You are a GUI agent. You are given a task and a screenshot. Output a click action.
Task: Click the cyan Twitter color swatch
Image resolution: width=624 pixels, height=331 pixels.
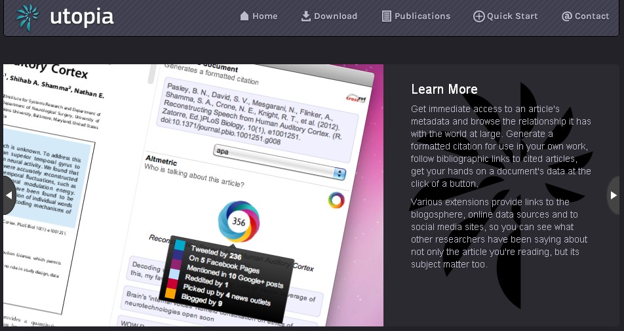(180, 245)
